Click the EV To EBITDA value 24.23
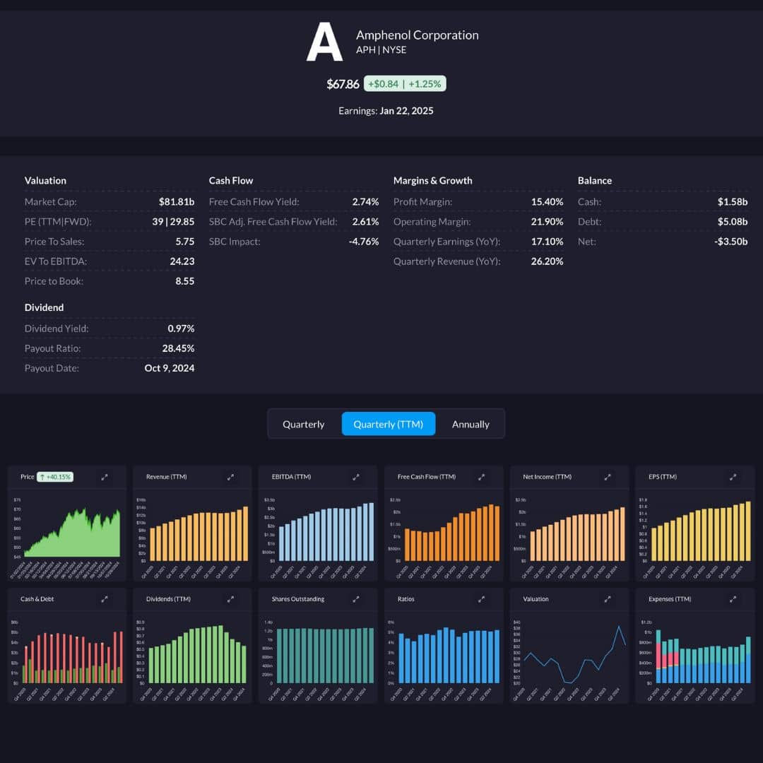763x763 pixels. pos(182,261)
